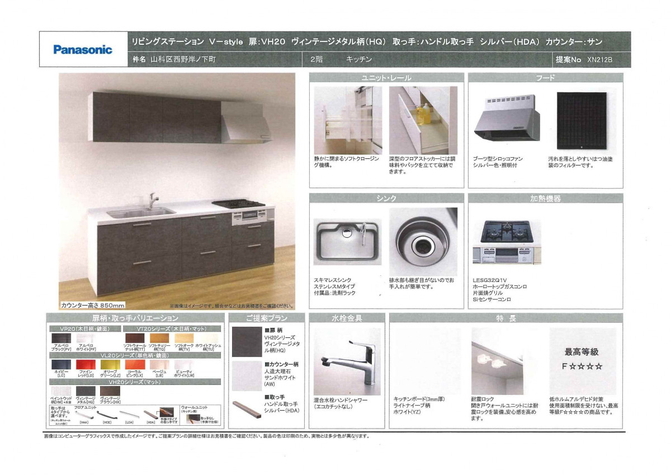This screenshot has height=475, width=671.
Task: Click the 提案No XN212B field
Action: (x=592, y=59)
